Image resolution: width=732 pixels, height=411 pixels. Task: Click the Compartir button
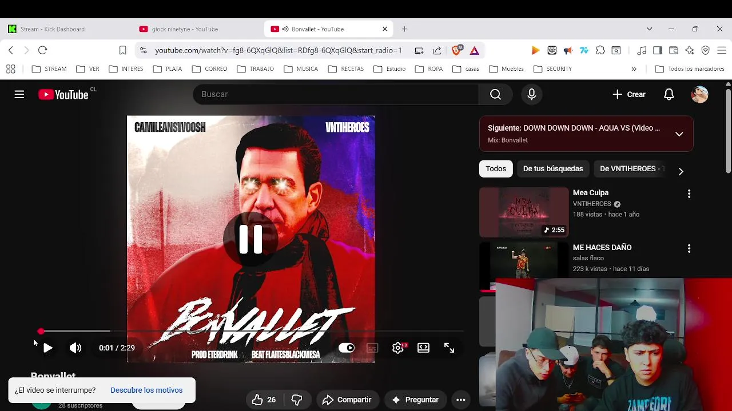click(347, 400)
